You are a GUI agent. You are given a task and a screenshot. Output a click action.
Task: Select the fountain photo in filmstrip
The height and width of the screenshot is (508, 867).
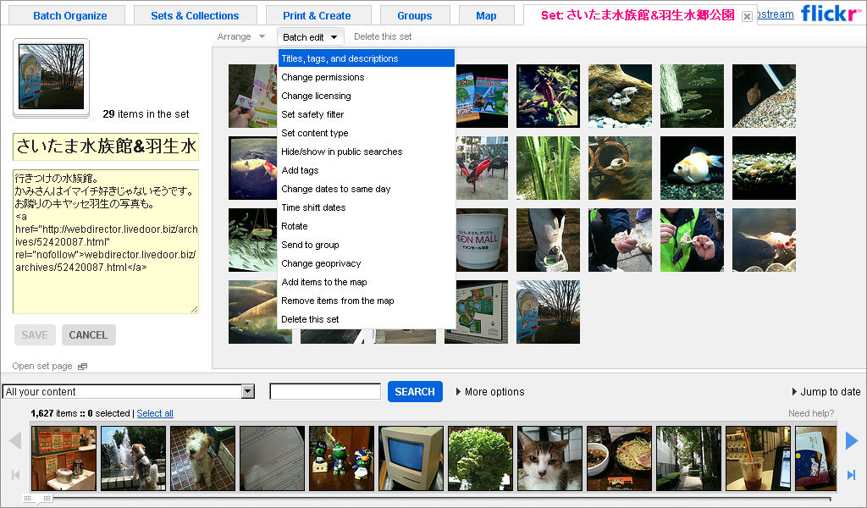click(133, 458)
